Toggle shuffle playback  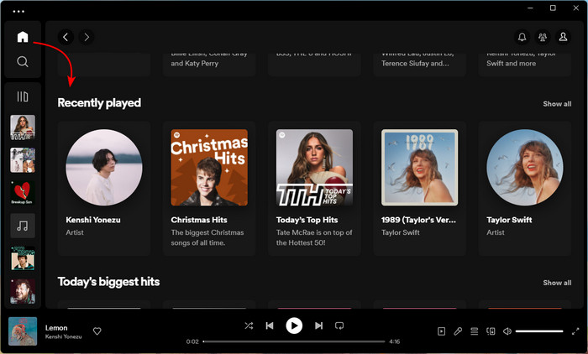tap(249, 326)
